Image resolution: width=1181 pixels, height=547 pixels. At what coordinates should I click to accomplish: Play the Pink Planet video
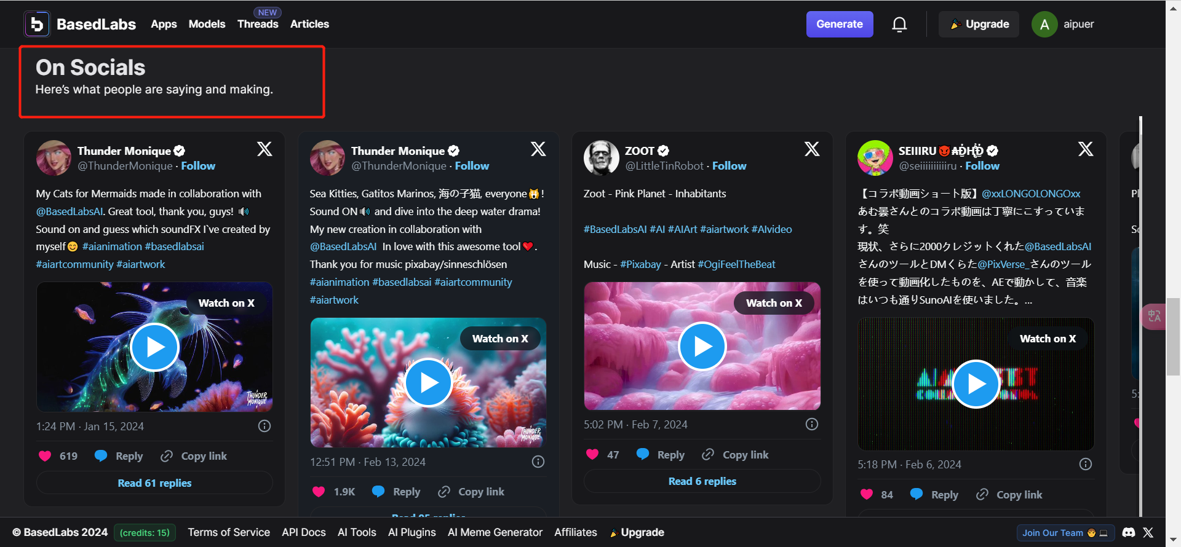pyautogui.click(x=702, y=347)
